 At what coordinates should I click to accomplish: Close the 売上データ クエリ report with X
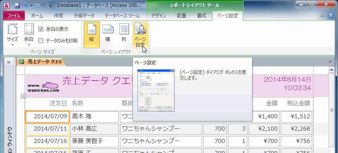click(330, 62)
